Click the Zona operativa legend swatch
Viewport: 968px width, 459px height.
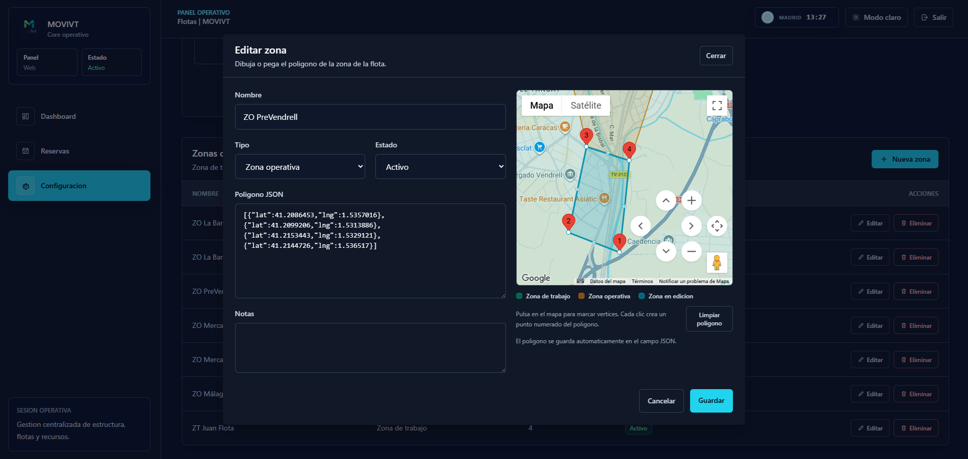click(x=581, y=296)
